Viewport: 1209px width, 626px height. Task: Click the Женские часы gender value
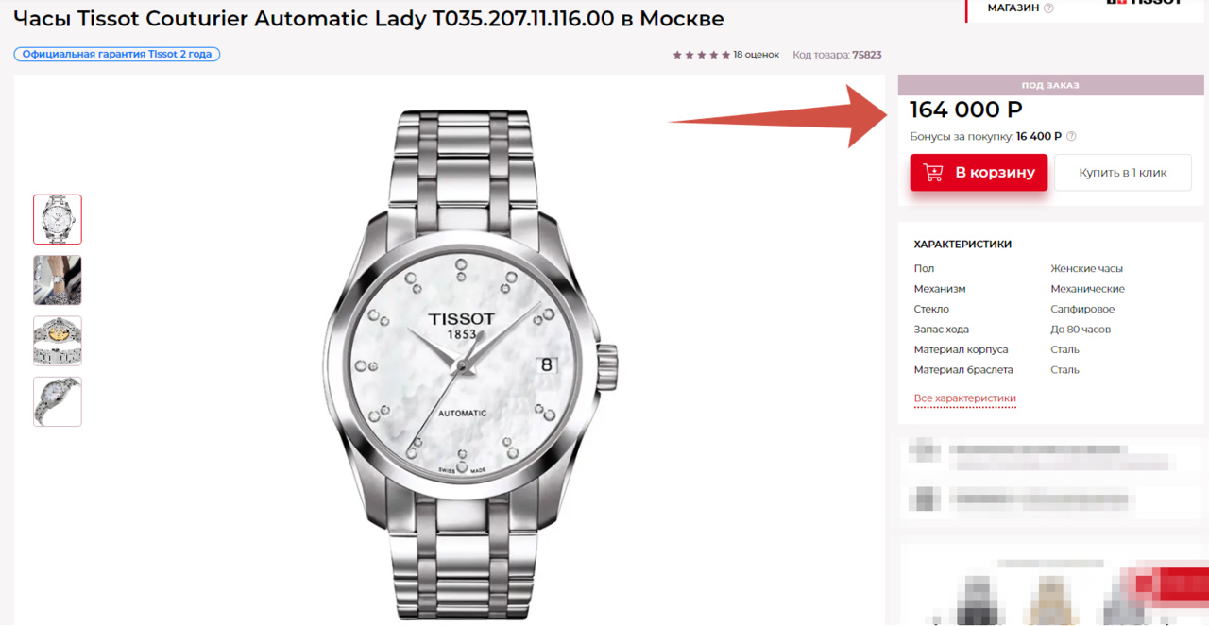[1086, 269]
